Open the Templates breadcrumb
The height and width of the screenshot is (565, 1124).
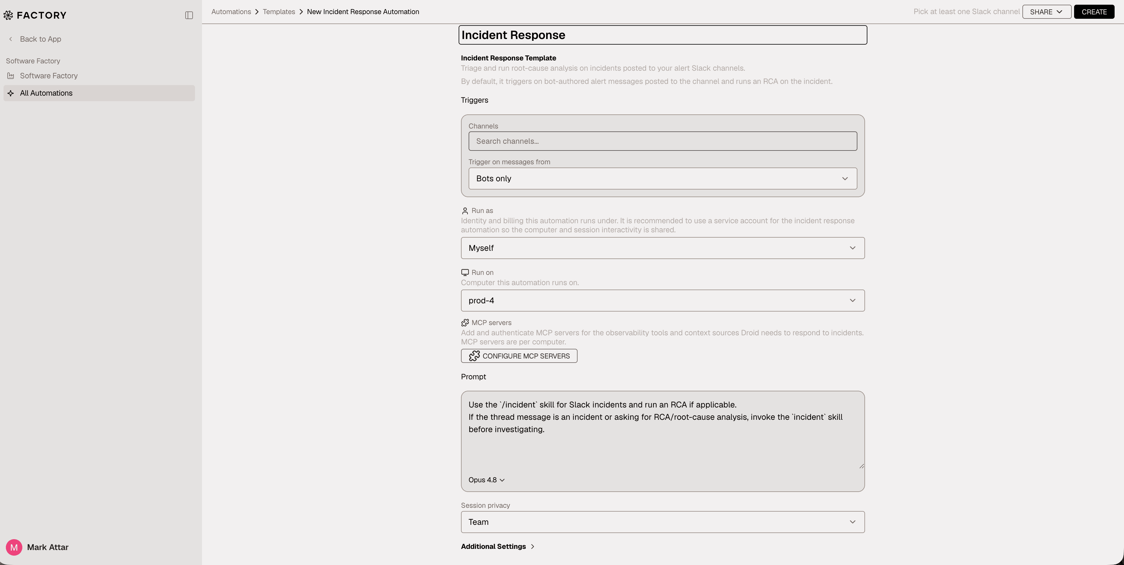279,12
